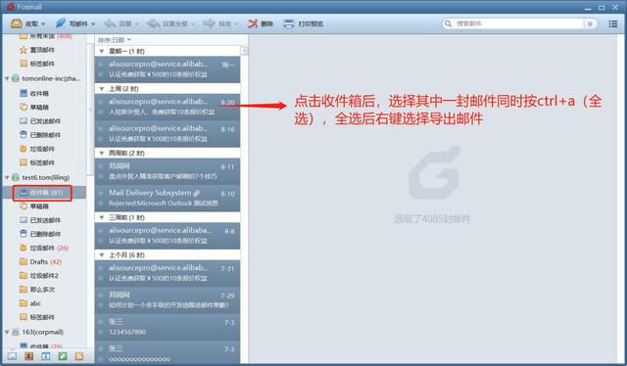Click the Compose mail quill icon
Image resolution: width=627 pixels, height=366 pixels.
pyautogui.click(x=61, y=23)
